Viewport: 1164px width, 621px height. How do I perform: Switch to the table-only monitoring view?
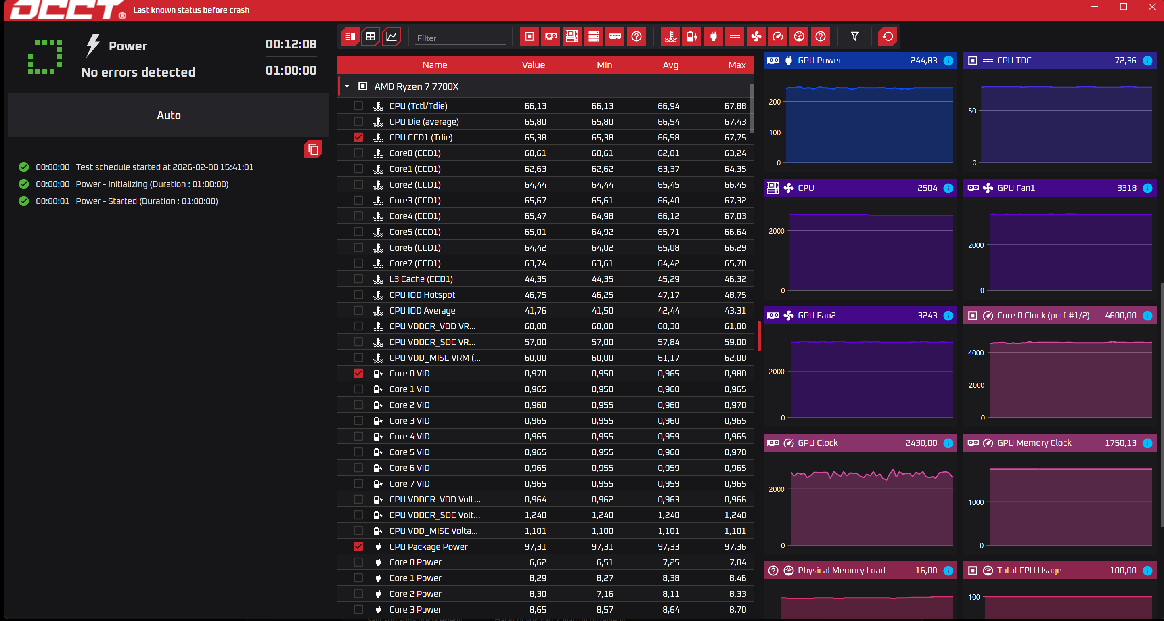[371, 37]
